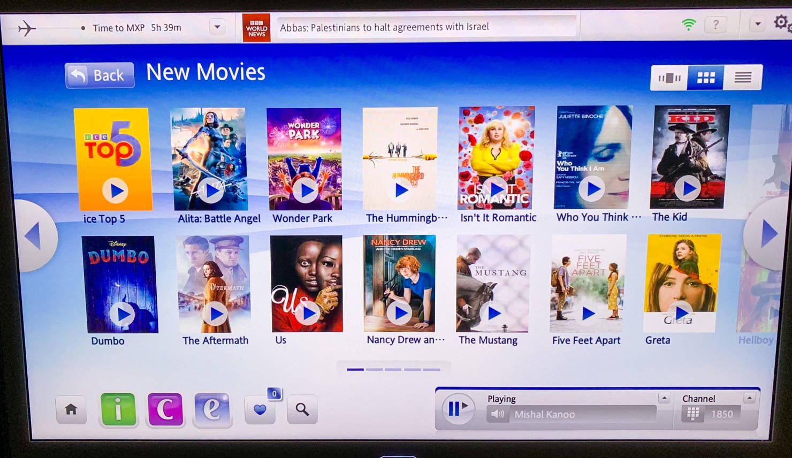The height and width of the screenshot is (458, 792).
Task: Click the channel number 1850
Action: tap(722, 414)
